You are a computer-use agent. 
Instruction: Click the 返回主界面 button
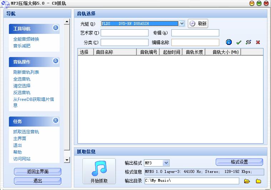38,172
